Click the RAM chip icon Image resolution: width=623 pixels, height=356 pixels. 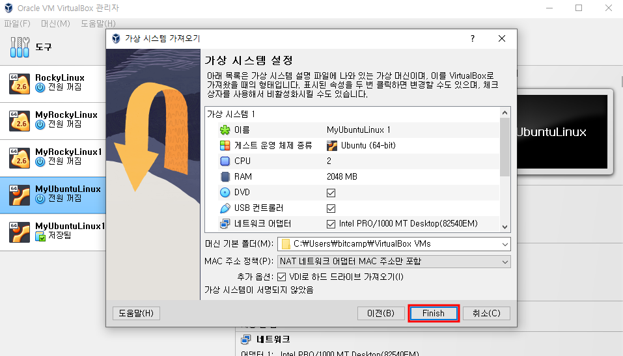click(225, 176)
